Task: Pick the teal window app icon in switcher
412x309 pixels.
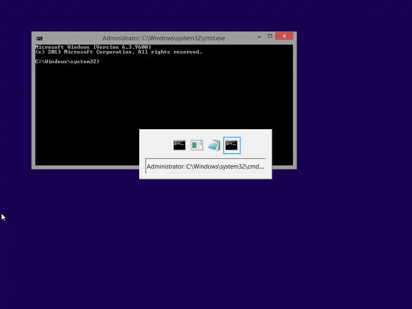Action: (197, 145)
